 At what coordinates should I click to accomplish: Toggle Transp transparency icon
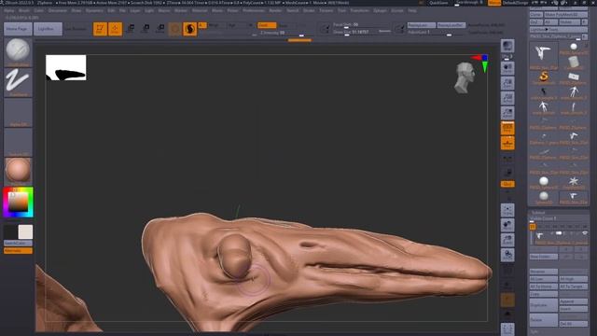tap(507, 286)
